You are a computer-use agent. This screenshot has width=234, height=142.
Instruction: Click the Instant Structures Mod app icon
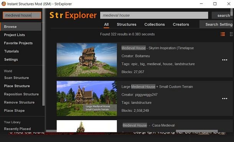pos(3,4)
